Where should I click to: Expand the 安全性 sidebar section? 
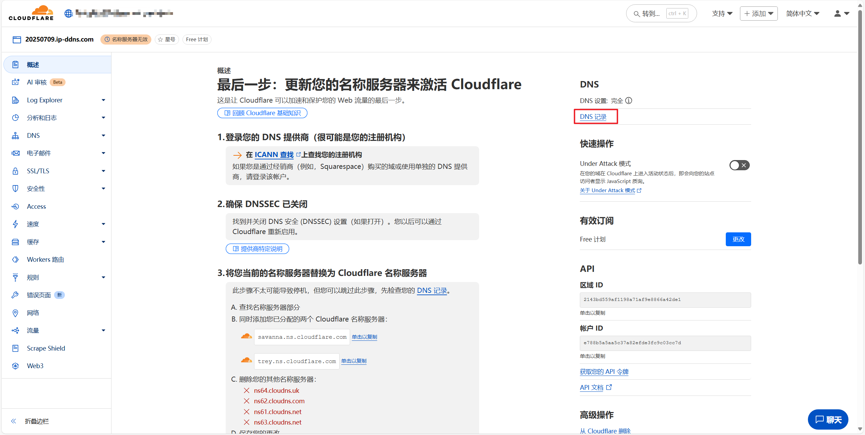(x=103, y=188)
